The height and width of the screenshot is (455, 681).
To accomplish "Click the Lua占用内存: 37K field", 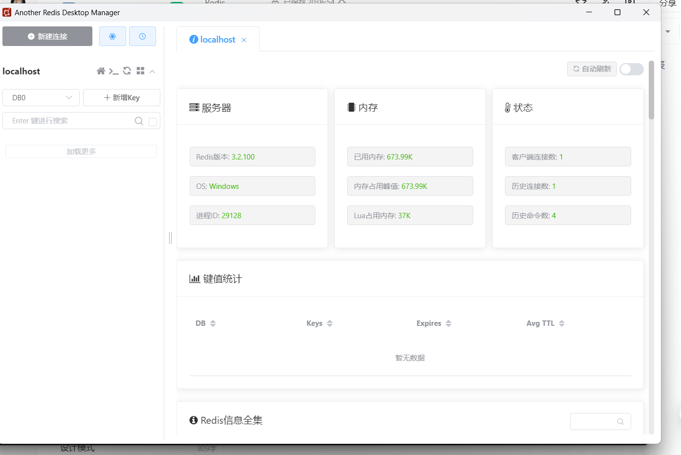I will pos(410,215).
